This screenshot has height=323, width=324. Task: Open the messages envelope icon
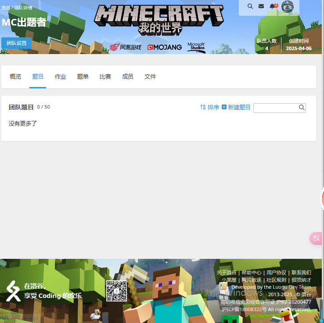tap(261, 6)
